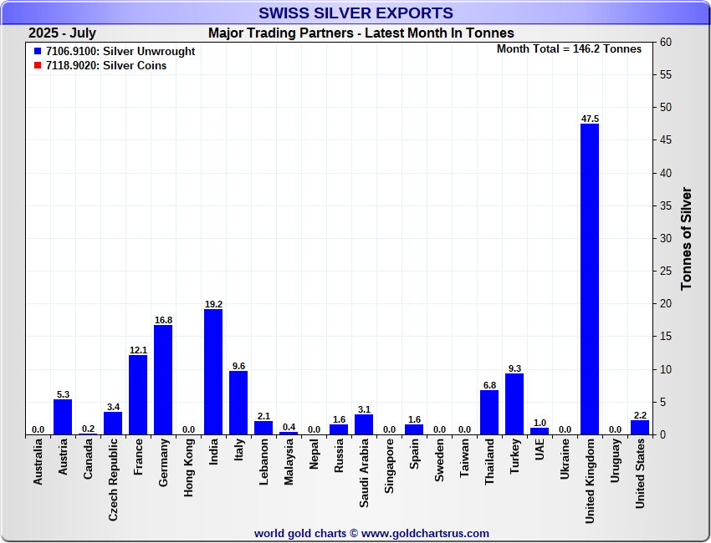
Task: Open the www.goldchartsrus.com footer link
Action: pos(425,533)
